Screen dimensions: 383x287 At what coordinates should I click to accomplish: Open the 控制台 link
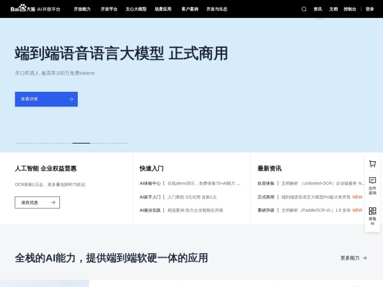[x=350, y=10]
